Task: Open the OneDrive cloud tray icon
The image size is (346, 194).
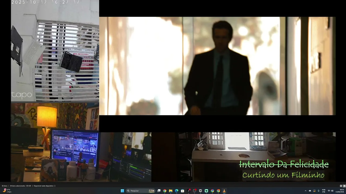Action: tap(310, 191)
